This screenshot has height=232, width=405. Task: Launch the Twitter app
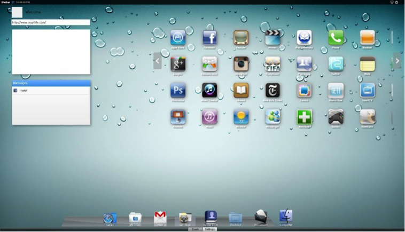pyautogui.click(x=336, y=64)
